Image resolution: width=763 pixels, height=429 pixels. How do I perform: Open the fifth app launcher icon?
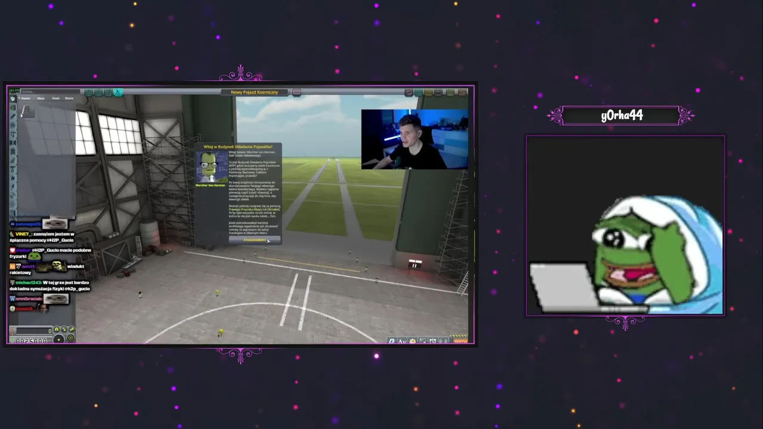pyautogui.click(x=433, y=341)
